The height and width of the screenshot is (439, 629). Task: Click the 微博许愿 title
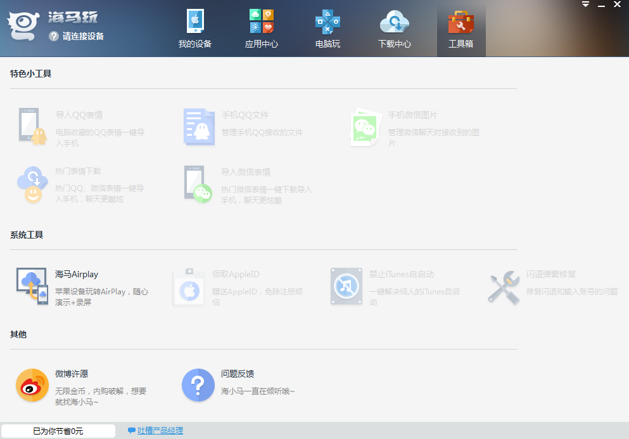pos(72,374)
